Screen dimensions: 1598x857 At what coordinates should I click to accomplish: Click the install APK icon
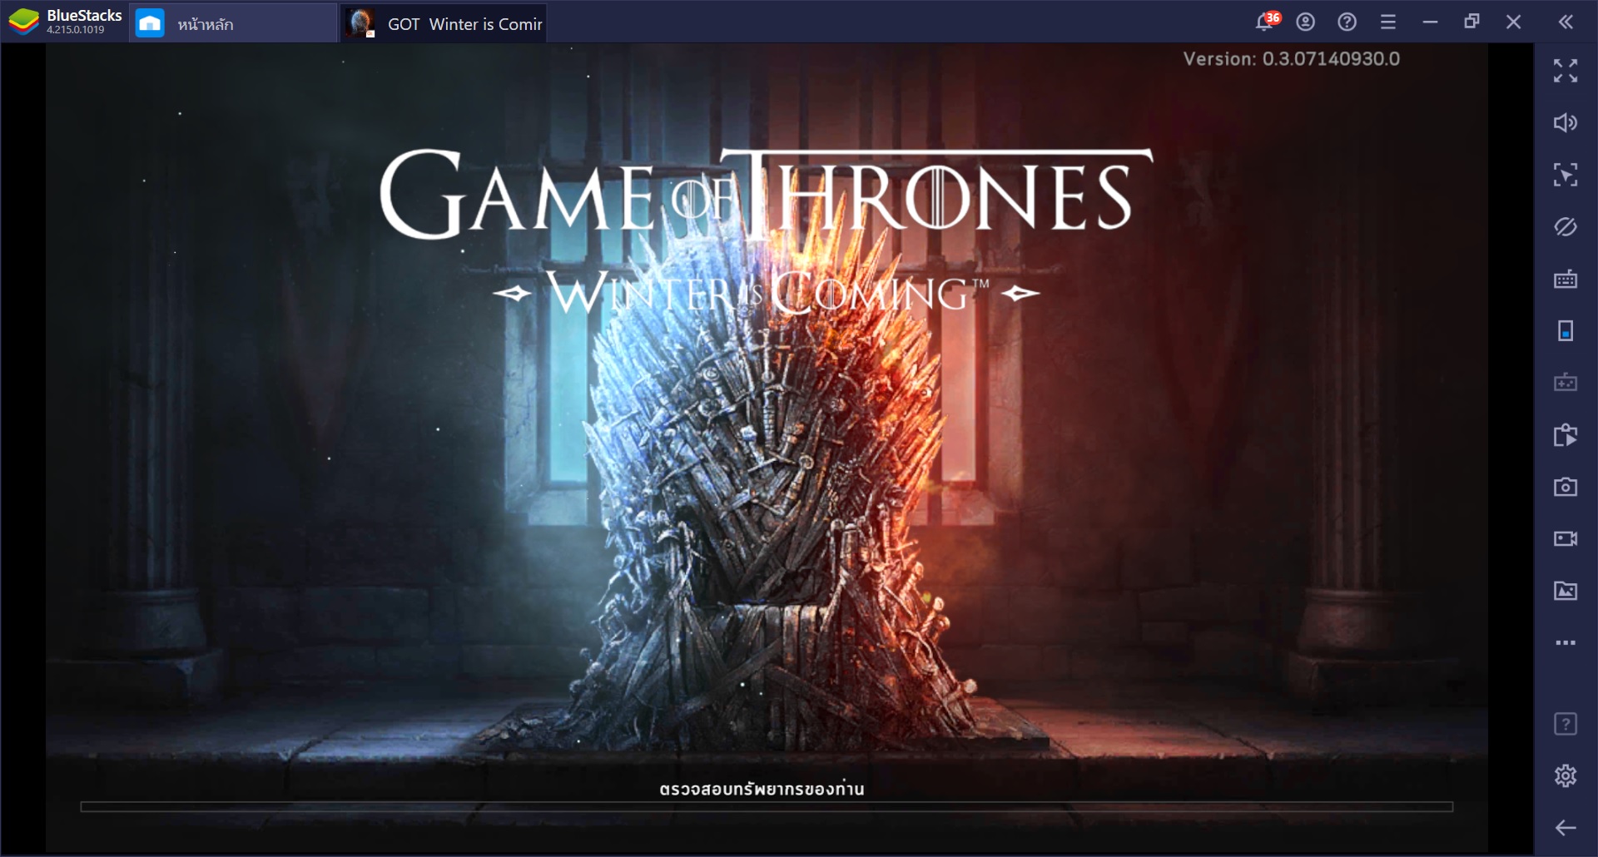[x=1566, y=434]
